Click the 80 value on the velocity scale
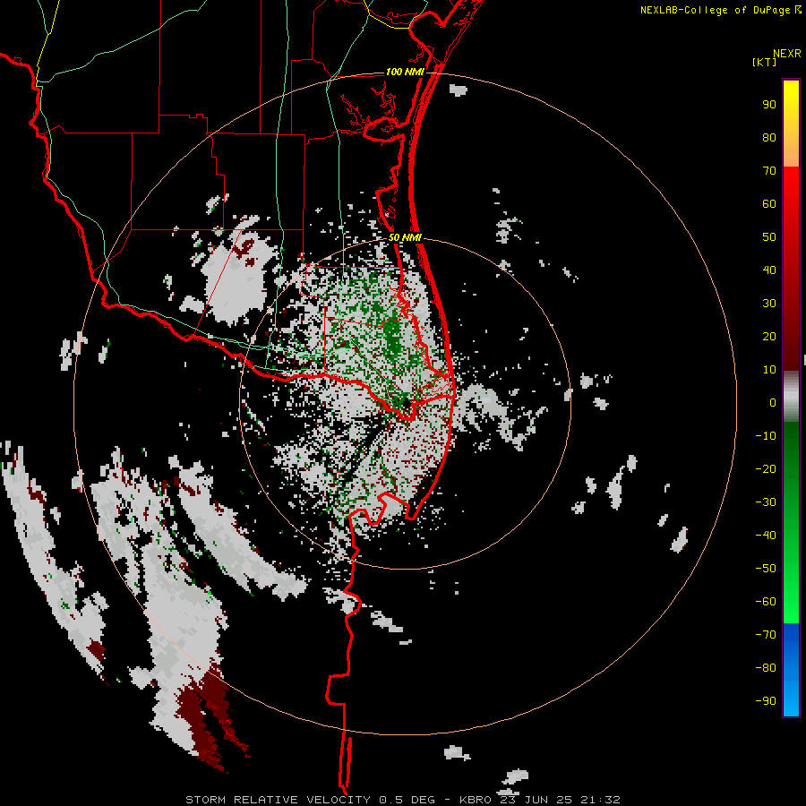Screen dimensions: 806x806 [x=769, y=137]
